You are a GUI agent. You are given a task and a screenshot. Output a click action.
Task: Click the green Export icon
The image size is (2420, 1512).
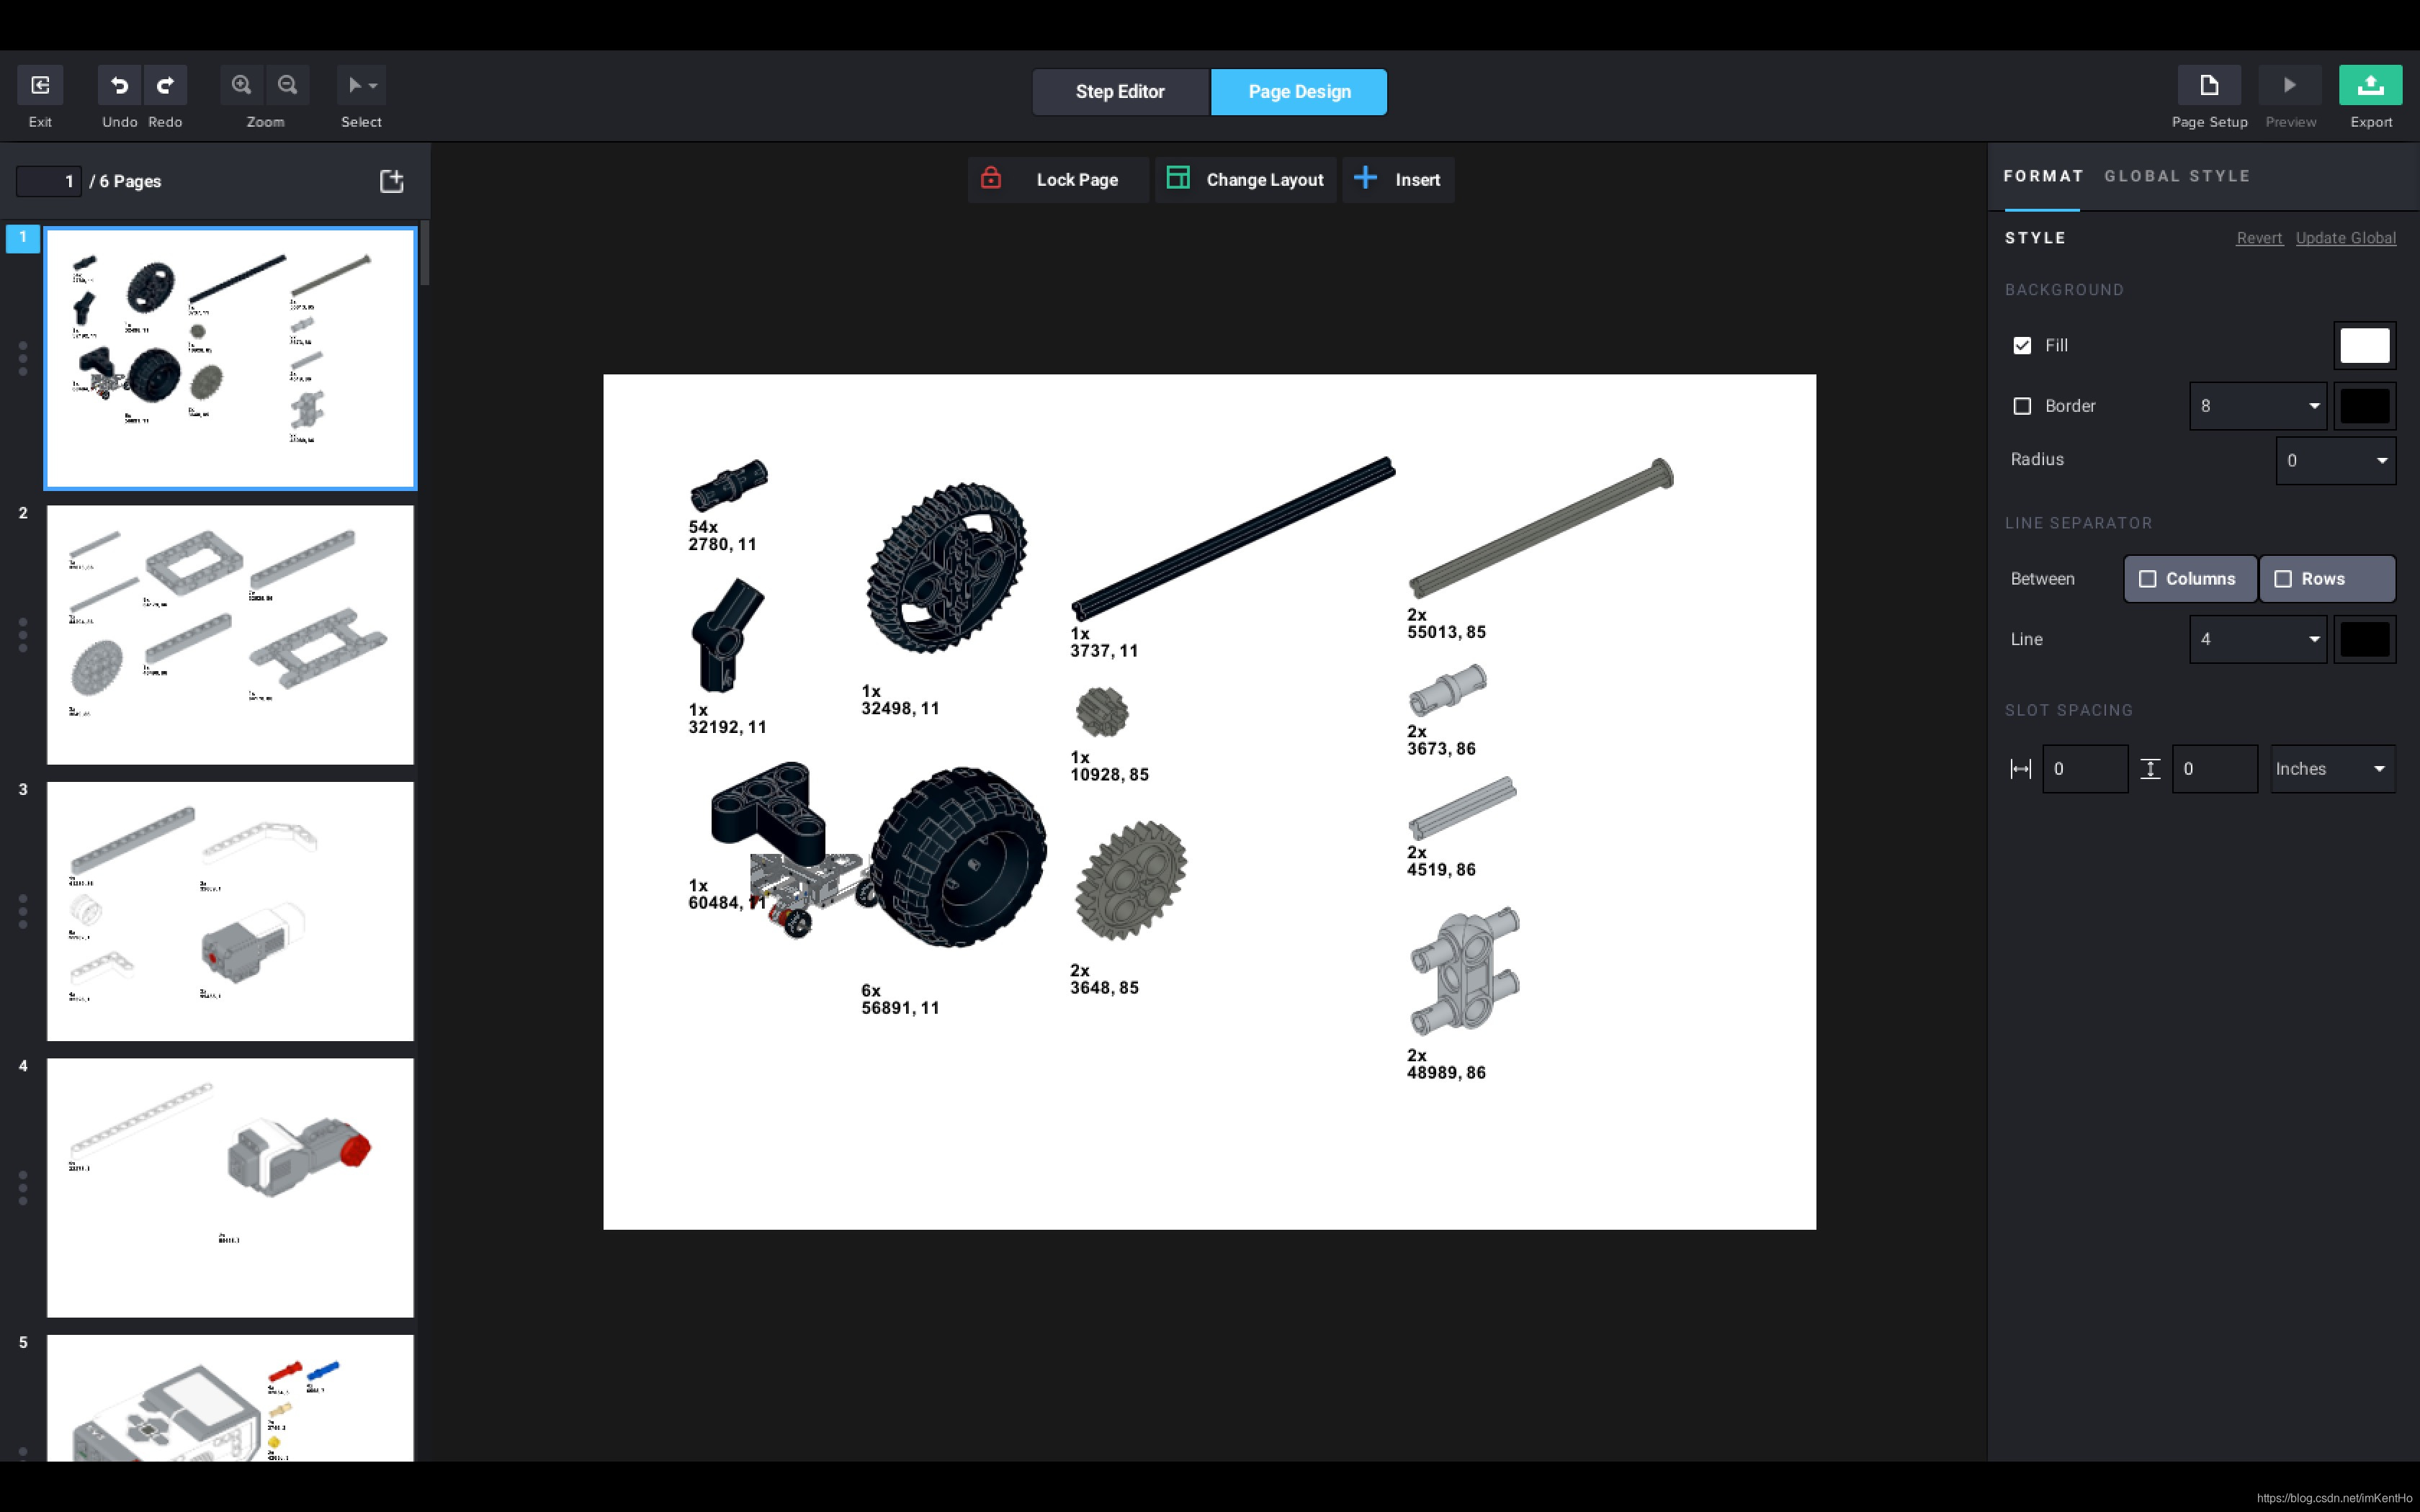(2369, 86)
